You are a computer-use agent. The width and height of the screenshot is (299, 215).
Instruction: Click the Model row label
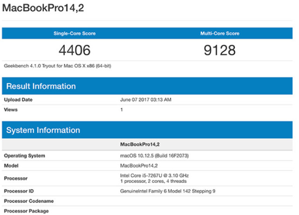point(11,166)
